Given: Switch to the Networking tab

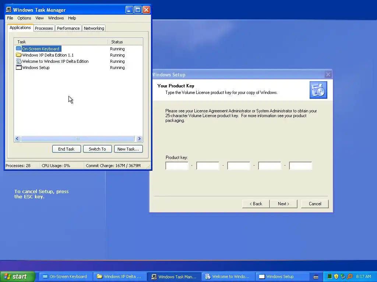Looking at the screenshot, I should click(x=94, y=28).
